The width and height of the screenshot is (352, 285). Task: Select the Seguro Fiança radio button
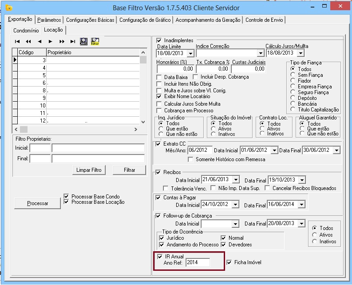pos(293,92)
